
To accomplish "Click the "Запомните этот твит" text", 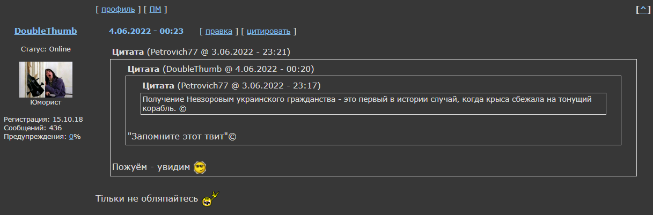I will (x=182, y=136).
